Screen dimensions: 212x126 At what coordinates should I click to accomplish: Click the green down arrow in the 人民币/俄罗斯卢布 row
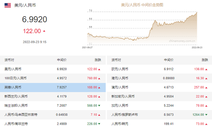click(206, 115)
